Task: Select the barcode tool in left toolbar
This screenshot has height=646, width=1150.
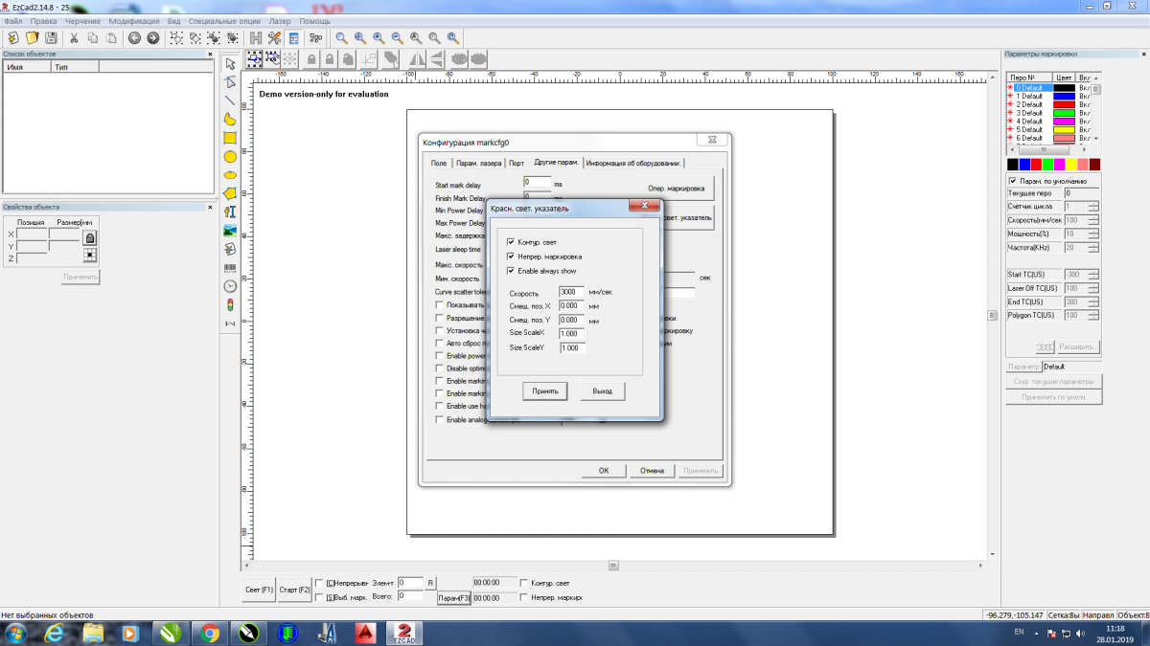Action: [x=230, y=268]
